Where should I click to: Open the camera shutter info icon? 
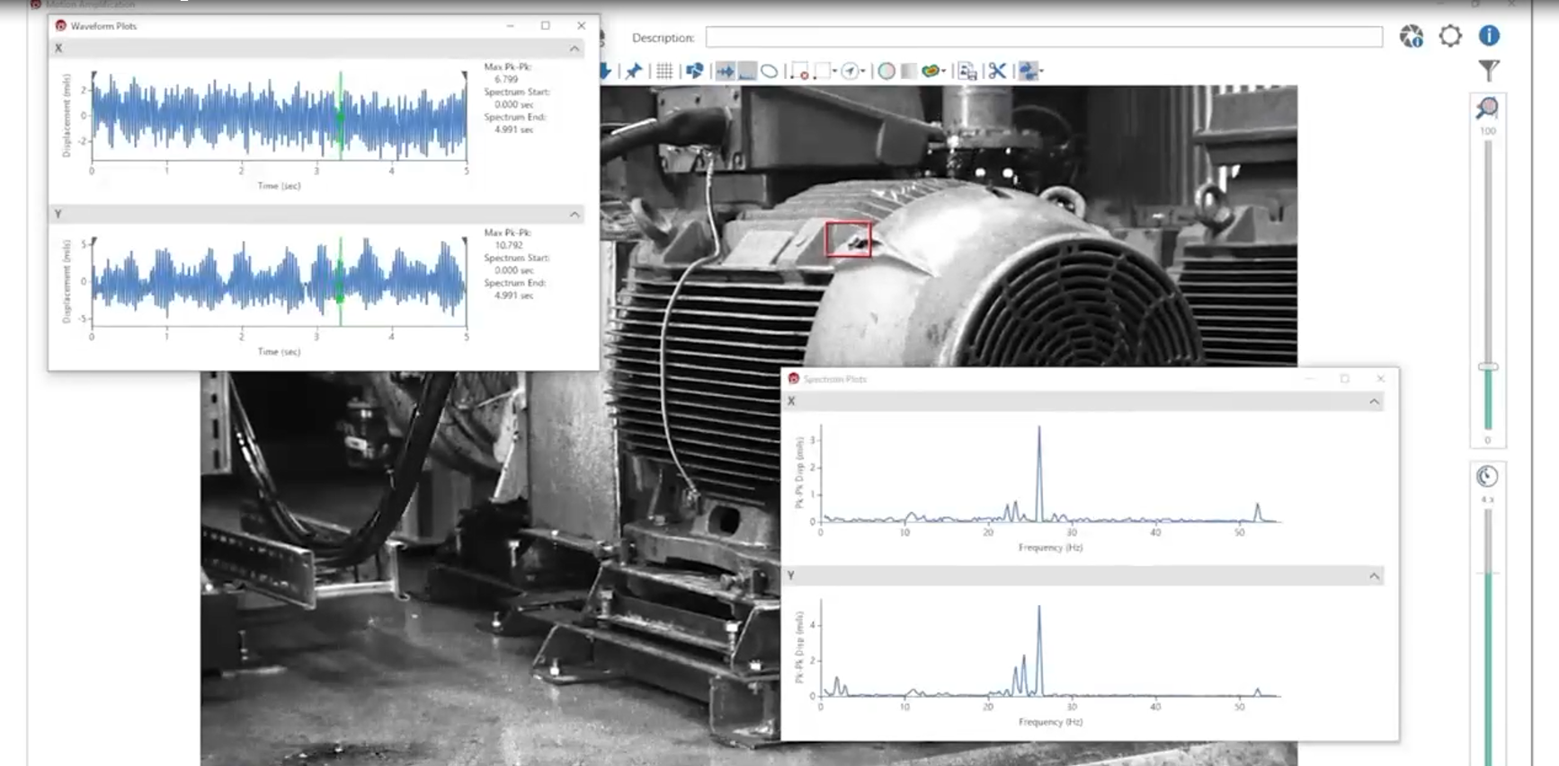pos(1411,36)
